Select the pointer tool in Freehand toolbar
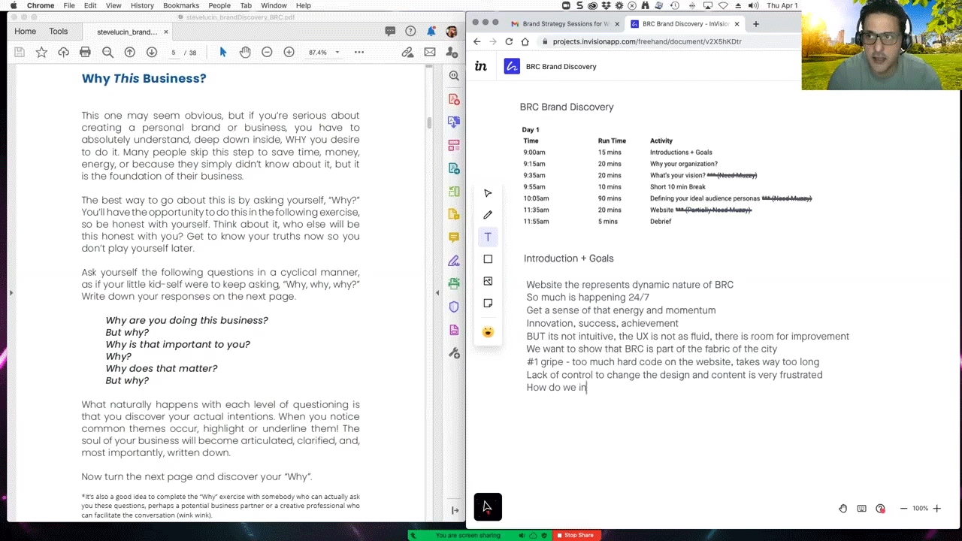Screen dimensions: 962x541 coord(488,193)
